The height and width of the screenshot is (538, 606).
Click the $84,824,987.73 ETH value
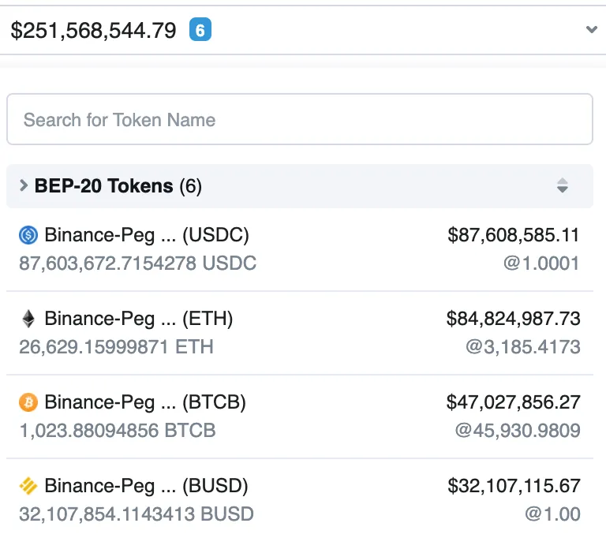tap(513, 319)
